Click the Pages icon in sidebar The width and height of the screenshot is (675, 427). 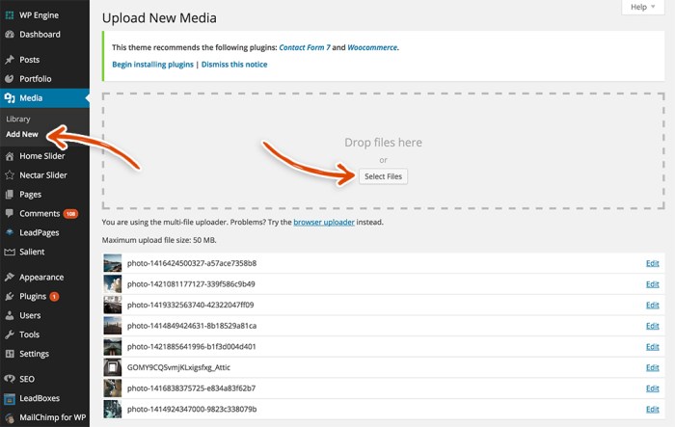click(10, 195)
